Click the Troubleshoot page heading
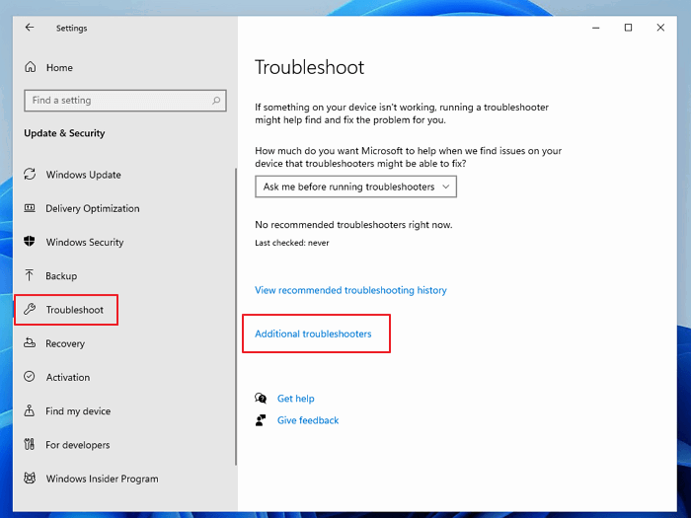Image resolution: width=691 pixels, height=518 pixels. coord(309,67)
